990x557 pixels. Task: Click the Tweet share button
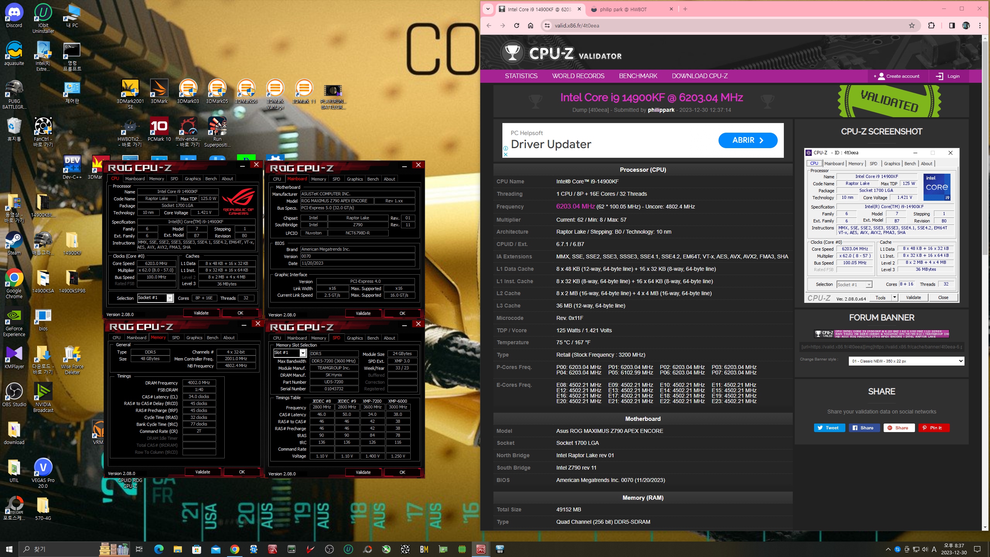click(x=830, y=428)
